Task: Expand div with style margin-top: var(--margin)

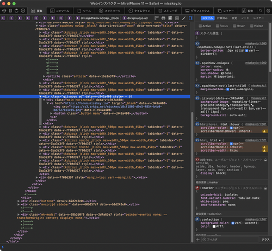Action: (37, 178)
